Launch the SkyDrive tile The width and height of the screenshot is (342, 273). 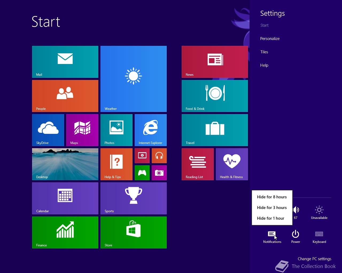[48, 130]
